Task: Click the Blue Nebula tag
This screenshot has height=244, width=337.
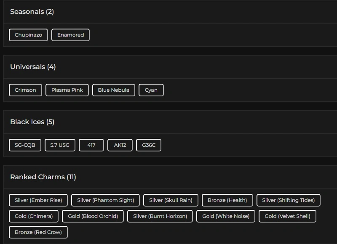Action: point(113,90)
